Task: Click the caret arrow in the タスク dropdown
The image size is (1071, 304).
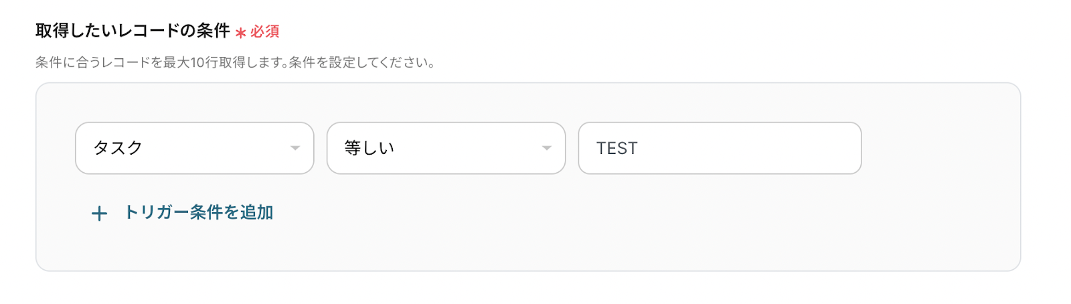Action: pos(295,148)
